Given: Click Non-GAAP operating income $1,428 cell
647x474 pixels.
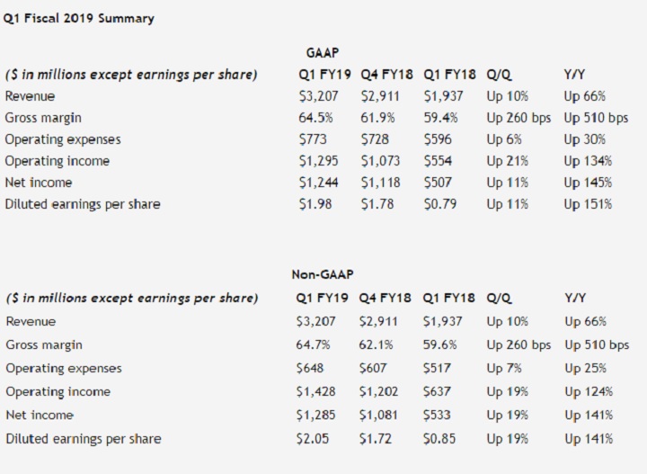Looking at the screenshot, I should 317,391.
